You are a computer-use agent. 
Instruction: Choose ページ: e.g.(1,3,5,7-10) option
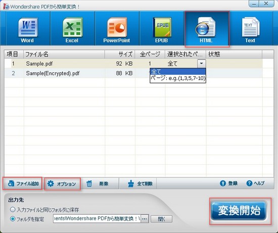178,78
